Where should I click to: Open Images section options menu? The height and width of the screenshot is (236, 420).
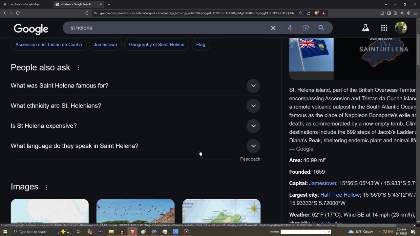[x=46, y=187]
